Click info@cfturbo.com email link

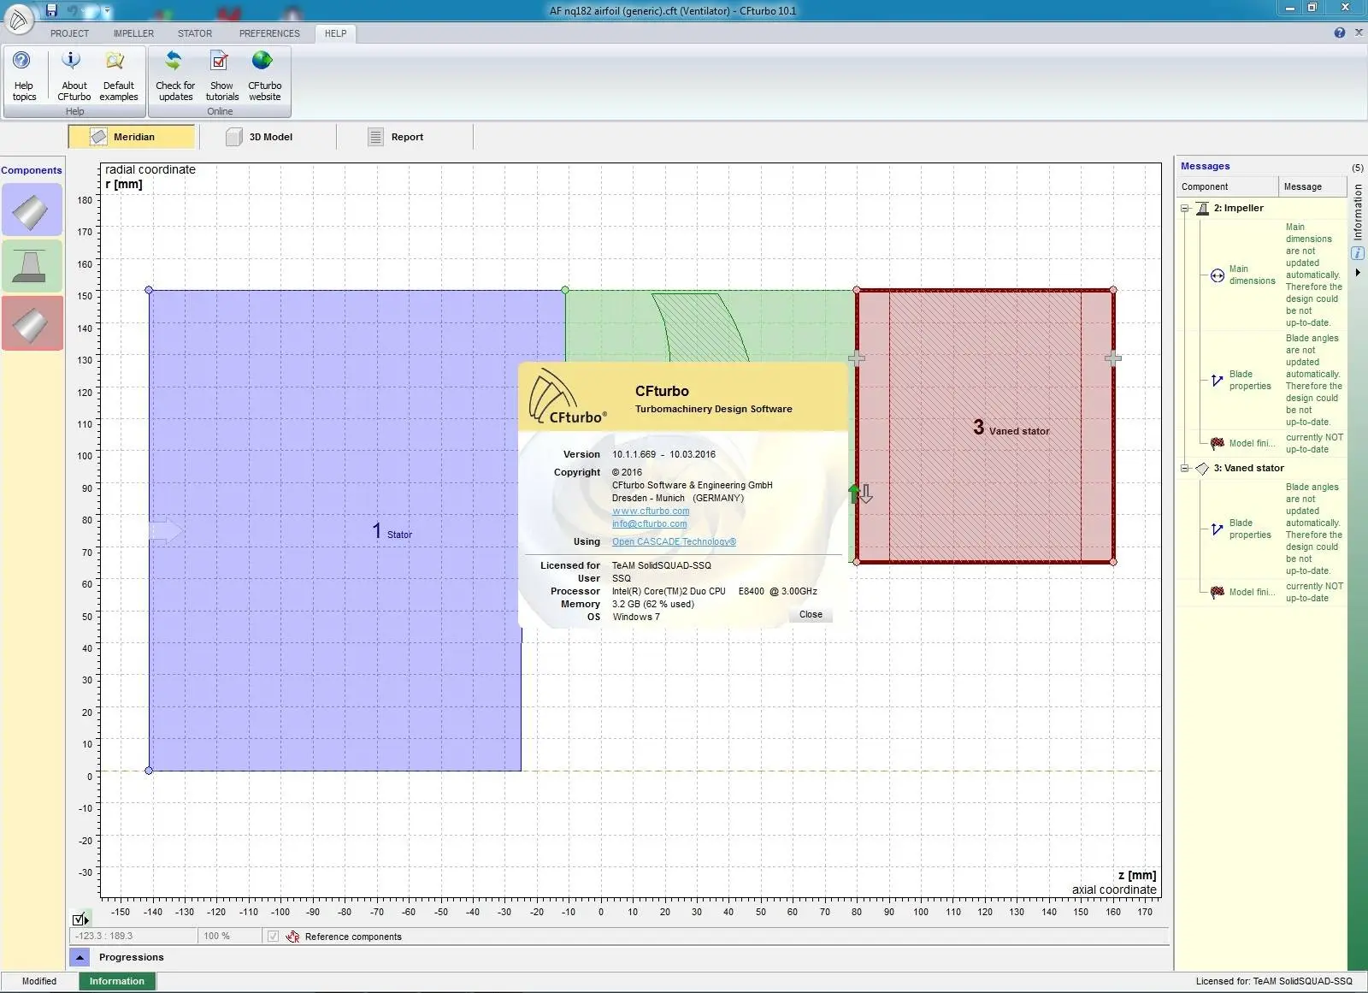[x=649, y=523]
